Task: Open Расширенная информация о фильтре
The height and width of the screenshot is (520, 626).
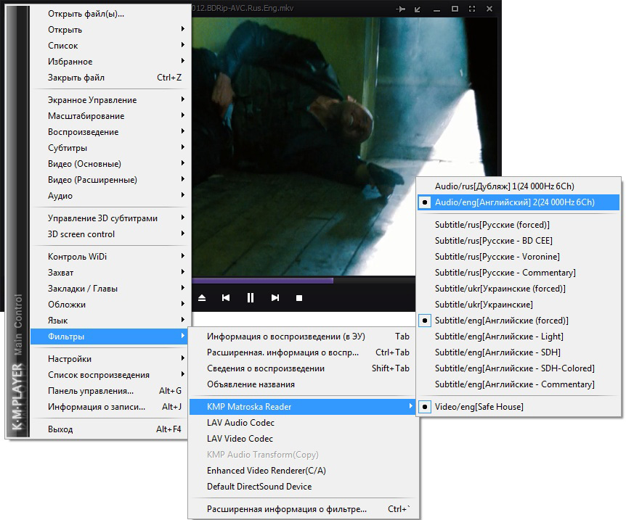Action: click(x=286, y=509)
